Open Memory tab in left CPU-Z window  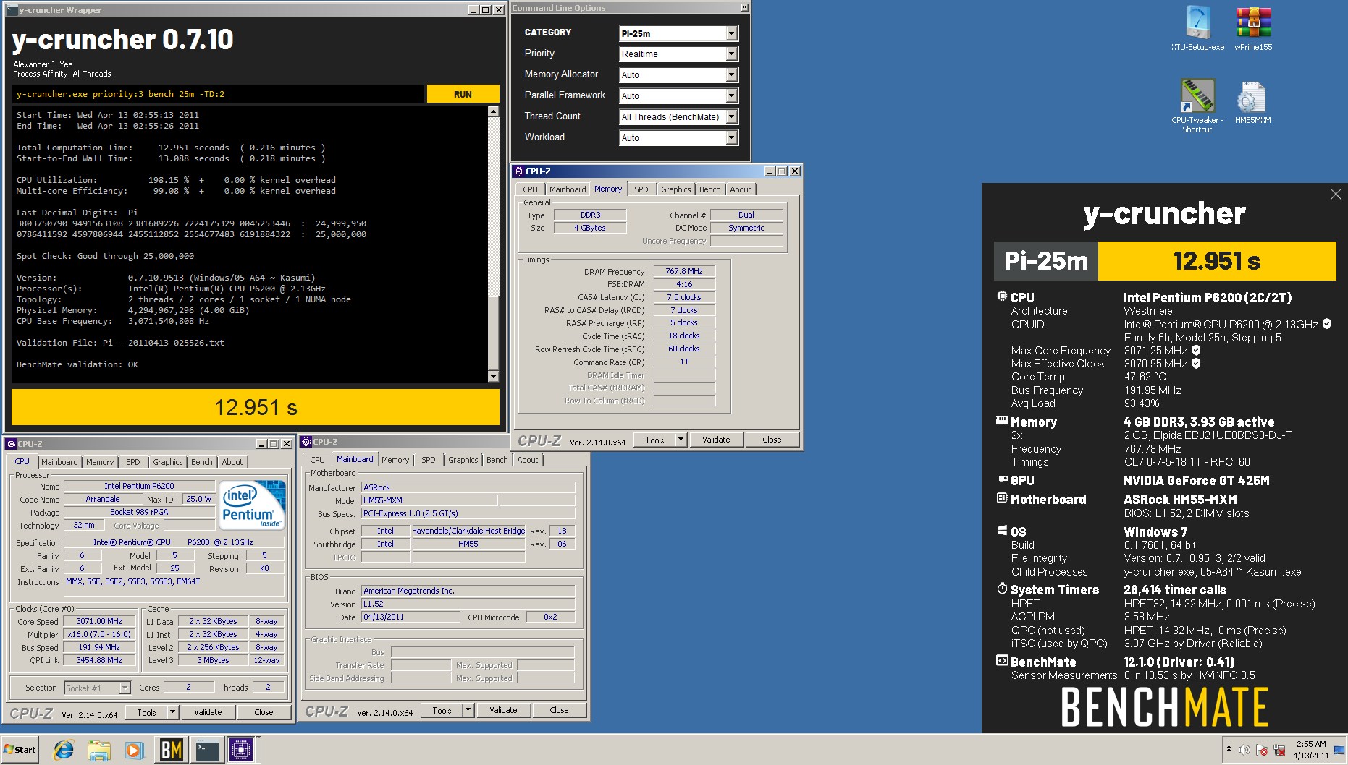[100, 462]
